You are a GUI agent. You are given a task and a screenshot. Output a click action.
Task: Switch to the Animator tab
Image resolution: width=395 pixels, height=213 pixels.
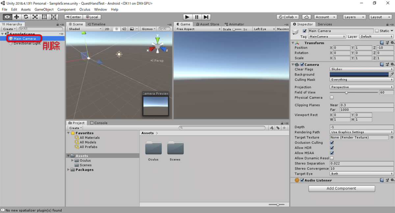[234, 24]
